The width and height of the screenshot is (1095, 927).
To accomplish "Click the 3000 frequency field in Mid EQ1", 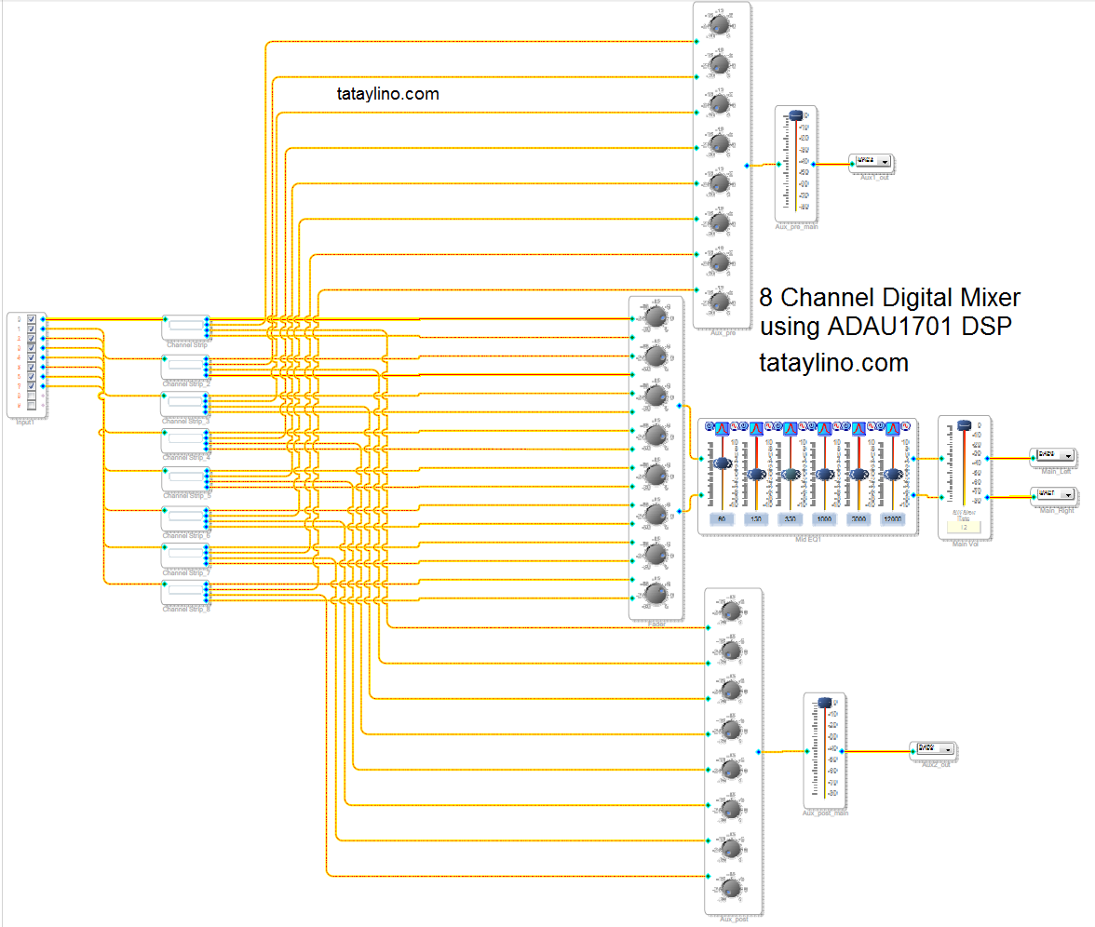I will [858, 518].
